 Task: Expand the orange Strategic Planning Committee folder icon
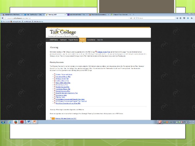tap(53, 119)
